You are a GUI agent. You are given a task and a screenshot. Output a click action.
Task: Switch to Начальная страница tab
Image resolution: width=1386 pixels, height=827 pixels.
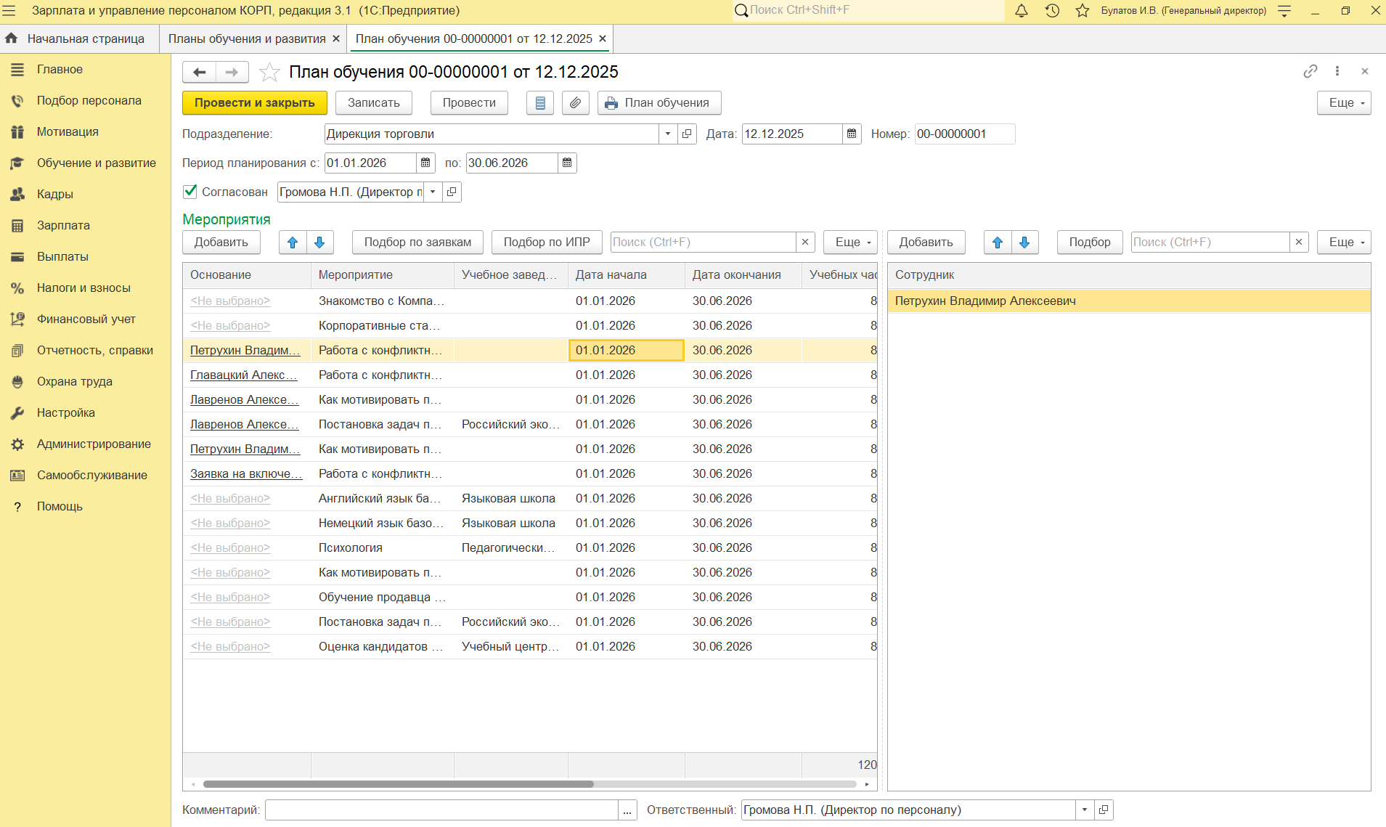(x=79, y=38)
